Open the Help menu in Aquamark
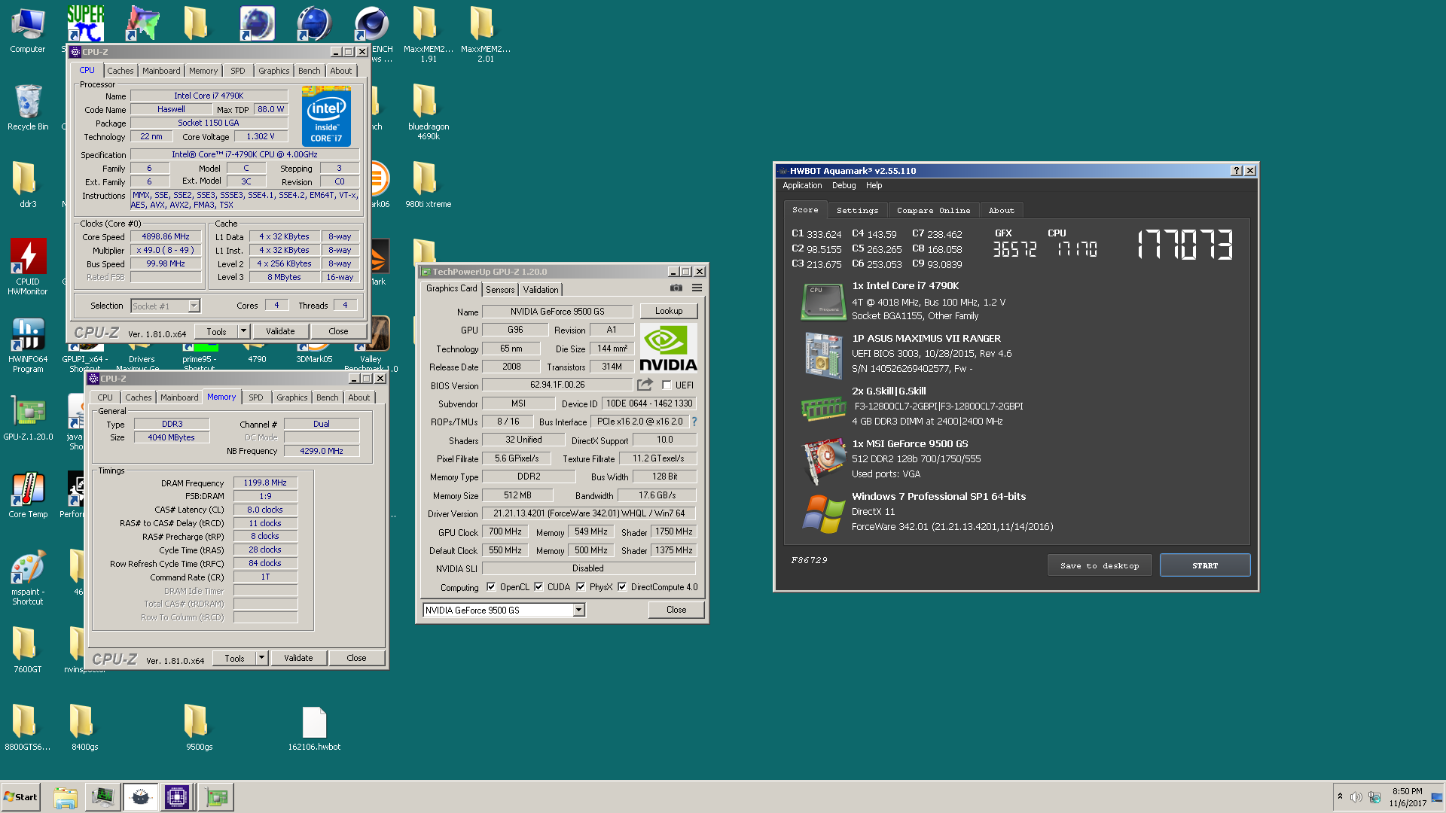 point(874,185)
